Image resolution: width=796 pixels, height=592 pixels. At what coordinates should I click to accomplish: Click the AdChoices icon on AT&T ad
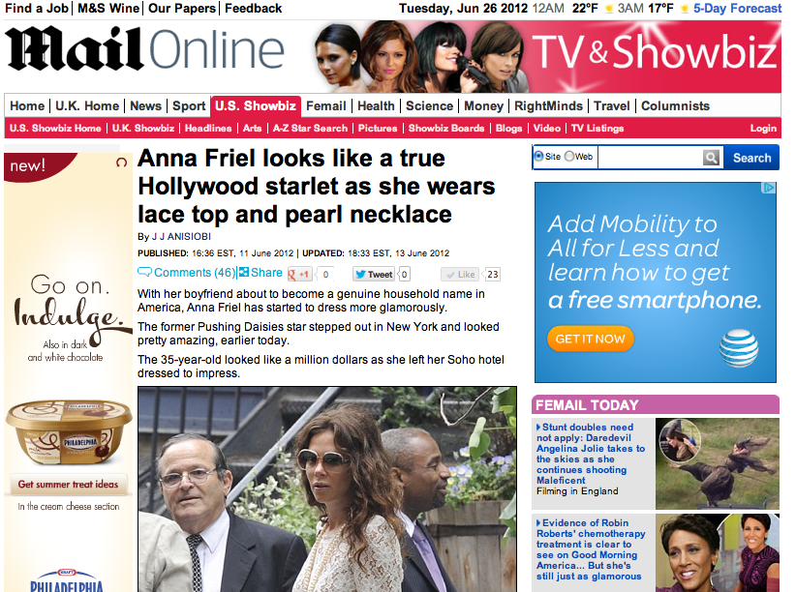click(769, 189)
